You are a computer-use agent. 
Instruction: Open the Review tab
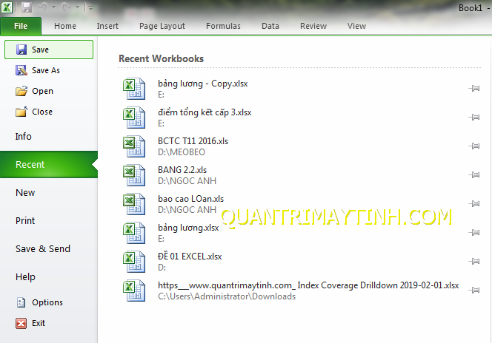(313, 26)
